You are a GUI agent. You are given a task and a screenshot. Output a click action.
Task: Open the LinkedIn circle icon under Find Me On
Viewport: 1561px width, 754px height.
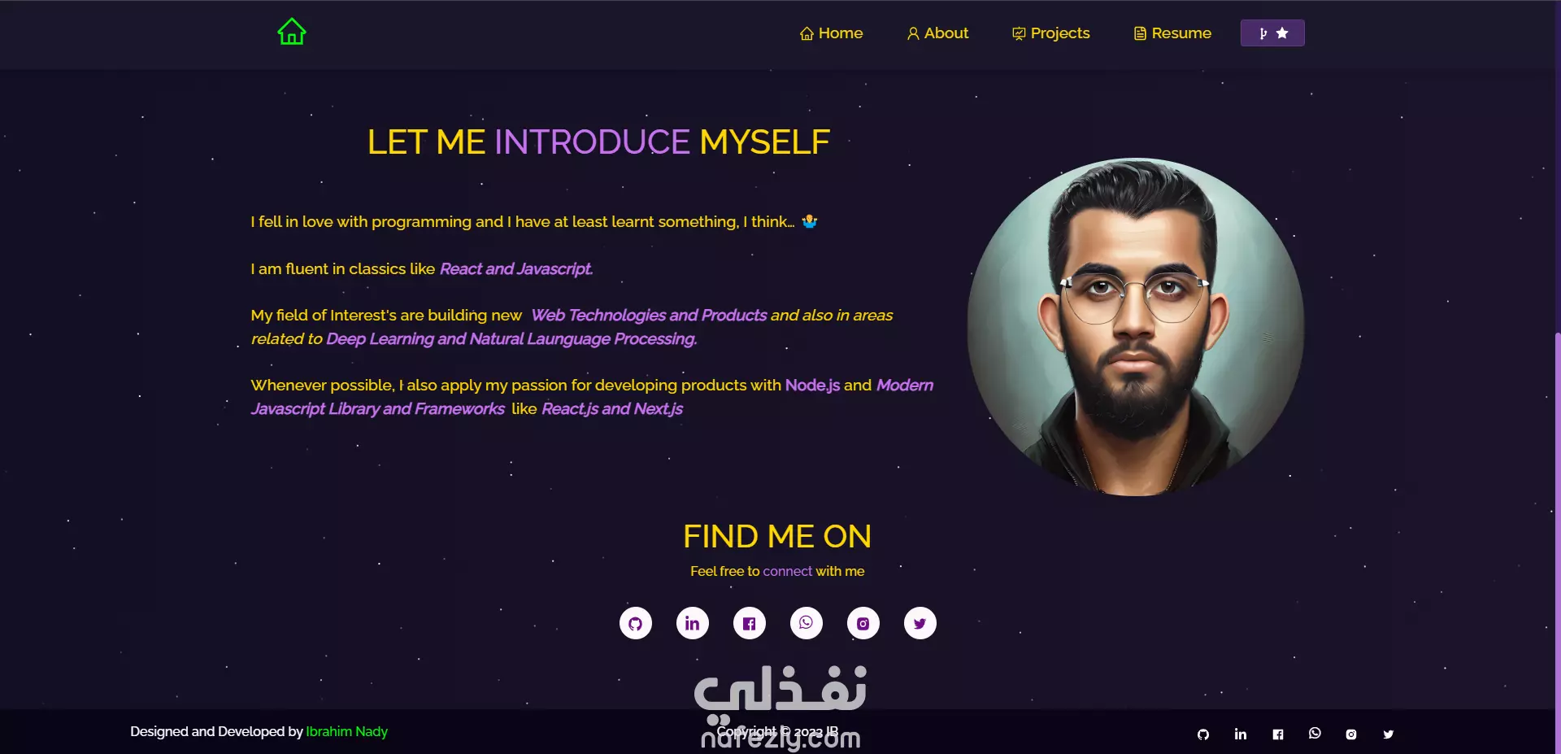click(x=693, y=623)
